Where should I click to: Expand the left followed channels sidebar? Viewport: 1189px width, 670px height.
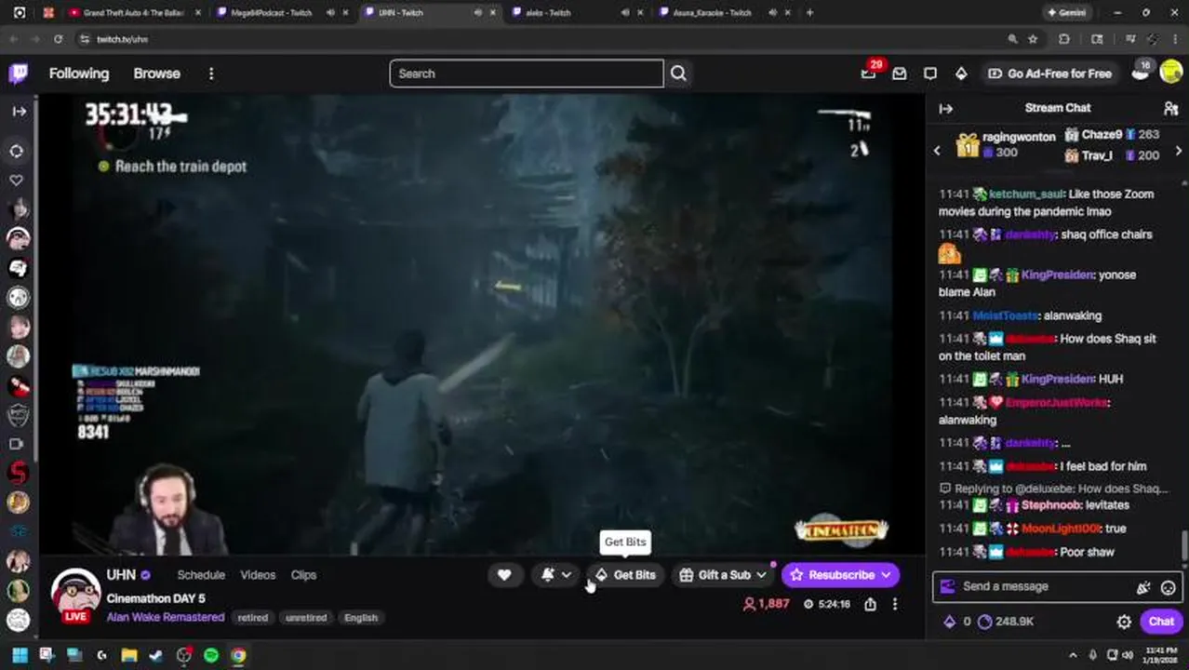[19, 111]
